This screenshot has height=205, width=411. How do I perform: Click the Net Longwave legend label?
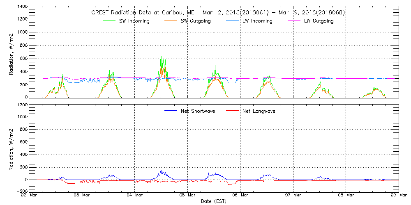pyautogui.click(x=258, y=111)
